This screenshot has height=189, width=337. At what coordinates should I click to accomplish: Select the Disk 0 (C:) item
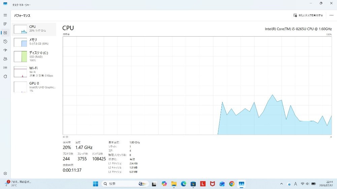point(34,56)
